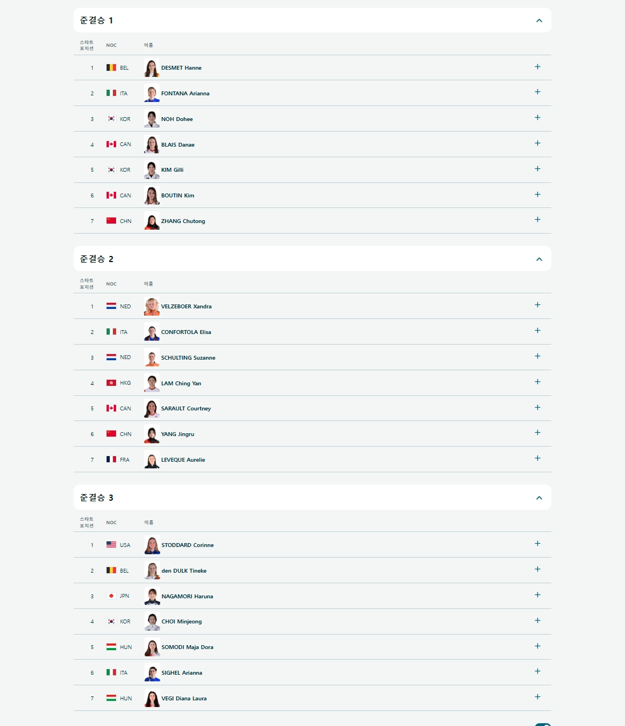Open LAM Ching Yan athlete link
Screen dimensions: 625x726
point(181,384)
